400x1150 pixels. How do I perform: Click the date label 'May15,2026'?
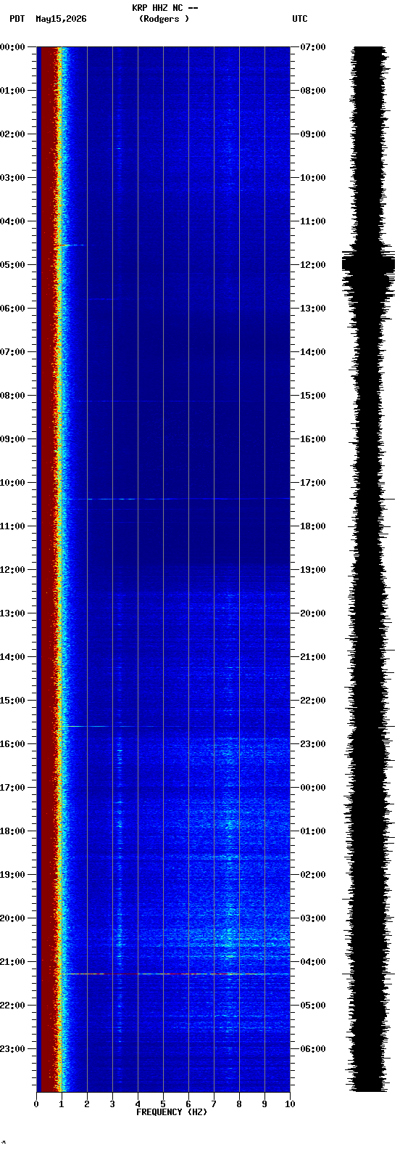(x=61, y=19)
